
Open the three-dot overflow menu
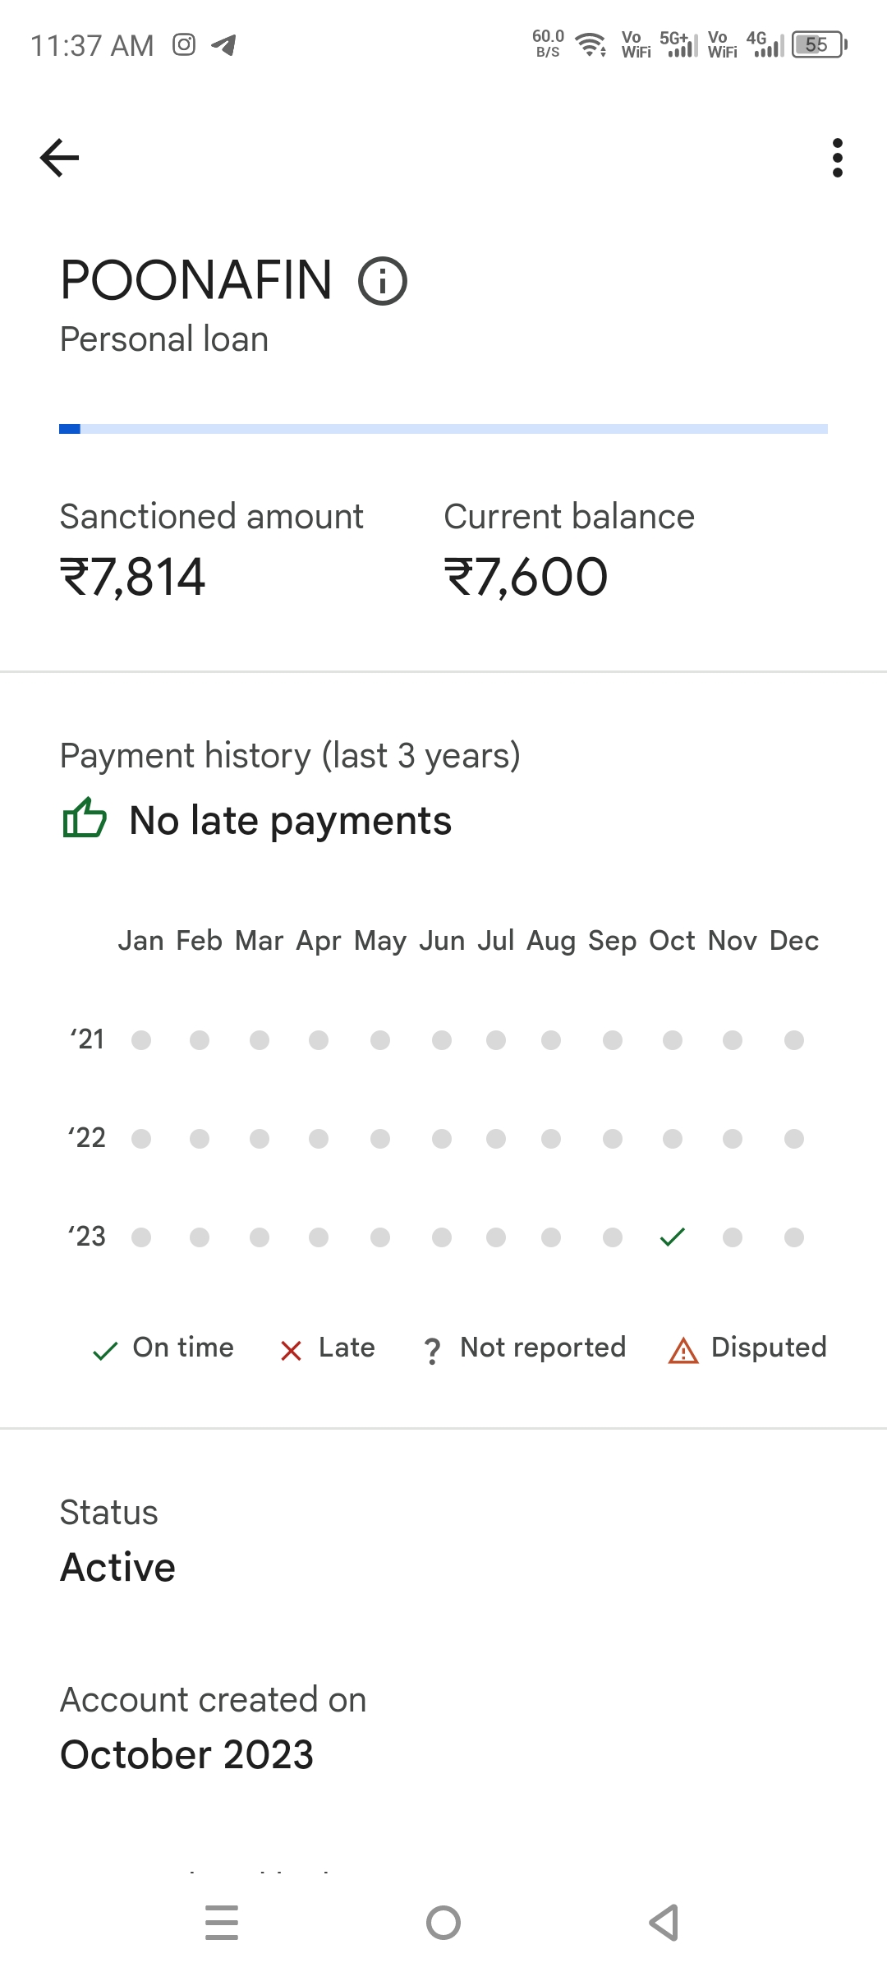(837, 158)
